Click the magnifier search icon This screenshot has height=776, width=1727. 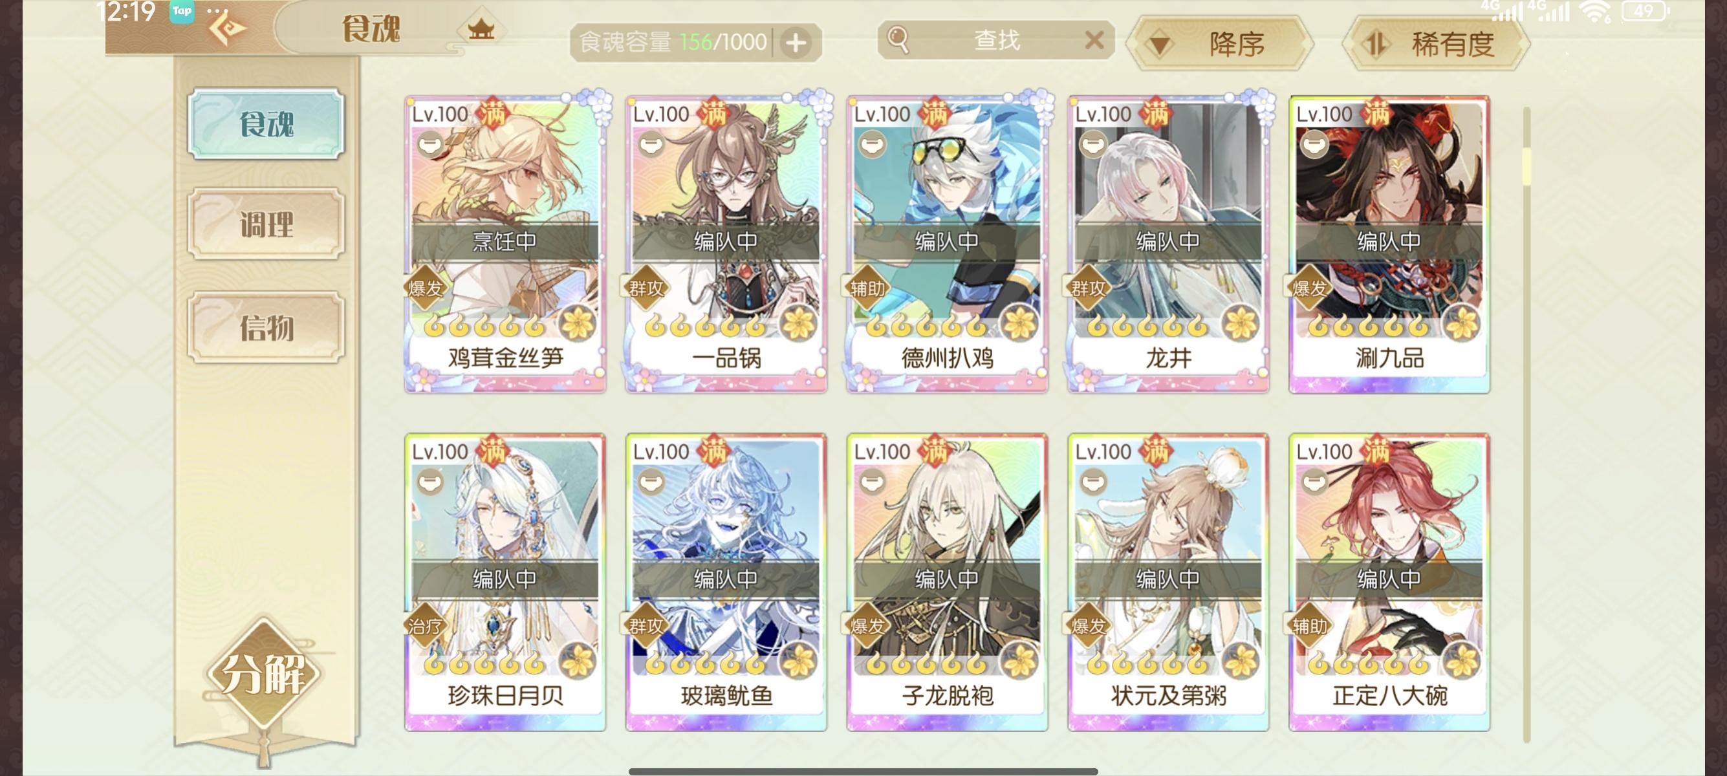tap(898, 40)
